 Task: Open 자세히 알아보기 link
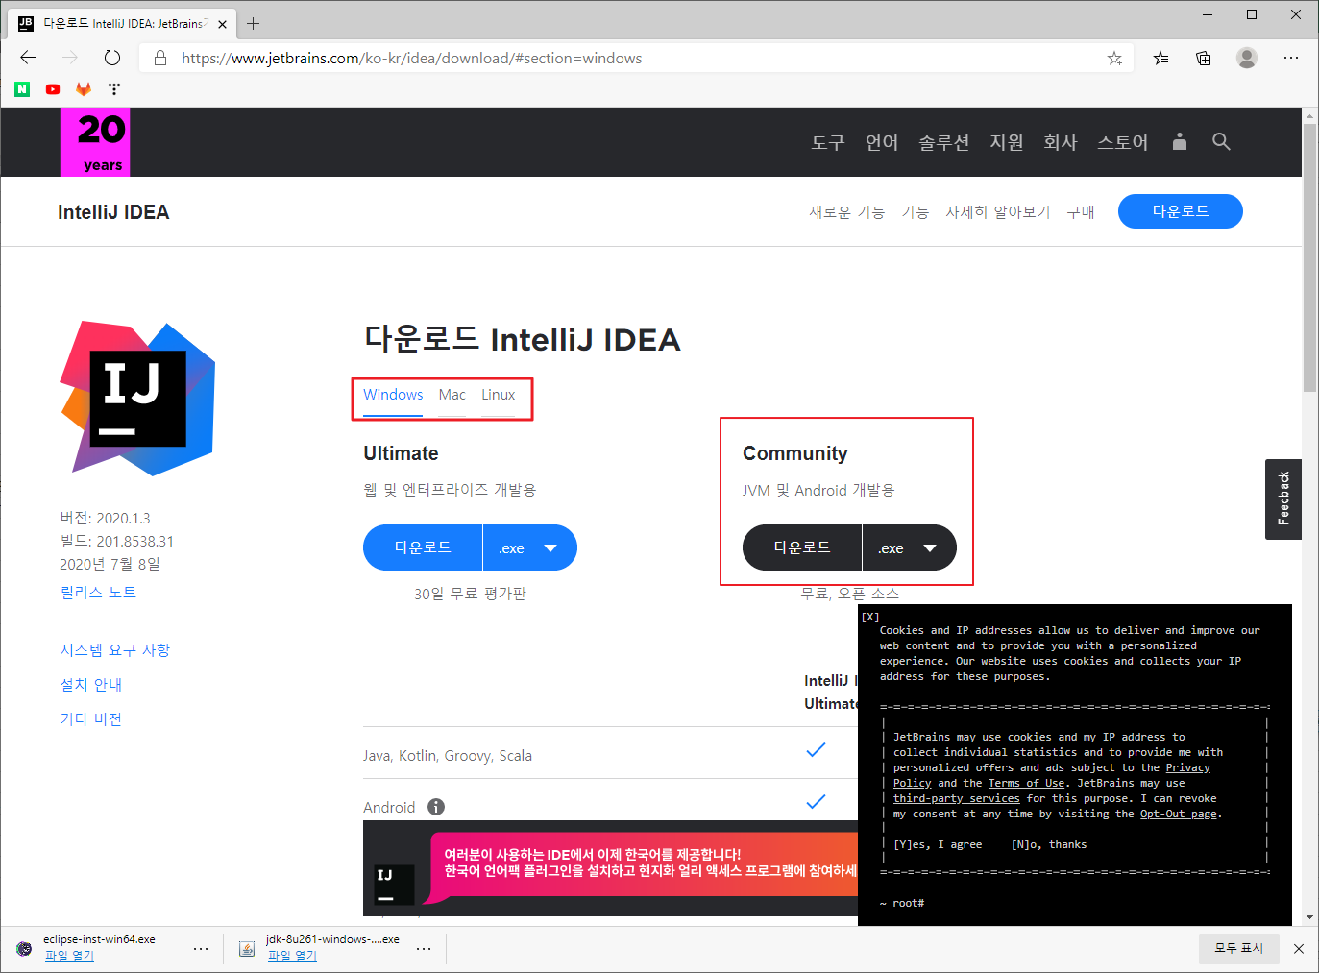pyautogui.click(x=998, y=211)
